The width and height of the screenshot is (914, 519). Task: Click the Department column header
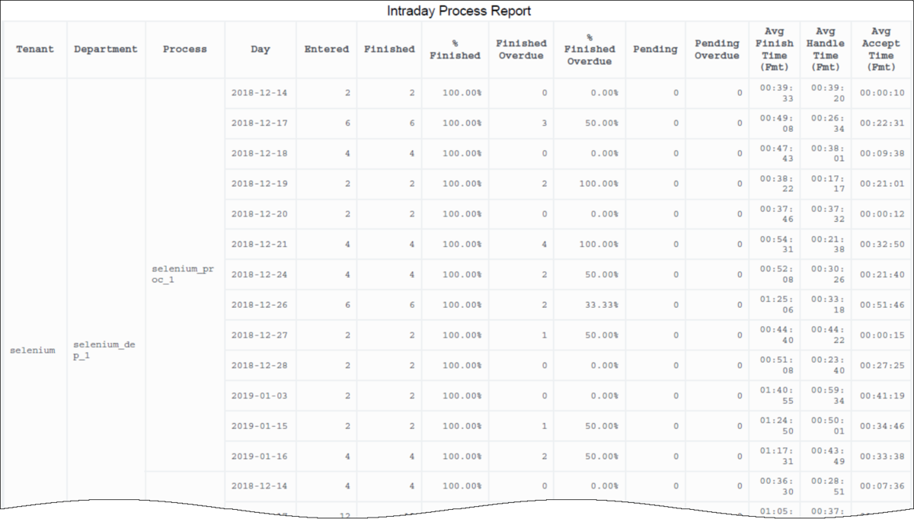click(x=106, y=49)
